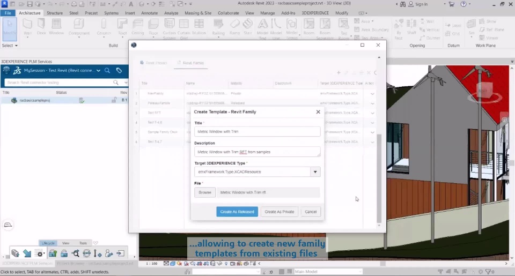Click the Change Owner person icon
The width and height of the screenshot is (515, 276).
(109, 253)
